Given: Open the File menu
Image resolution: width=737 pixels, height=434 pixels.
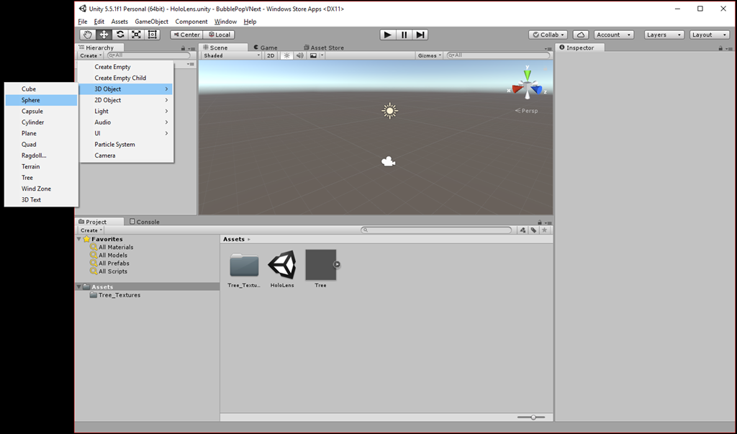Looking at the screenshot, I should pyautogui.click(x=82, y=22).
